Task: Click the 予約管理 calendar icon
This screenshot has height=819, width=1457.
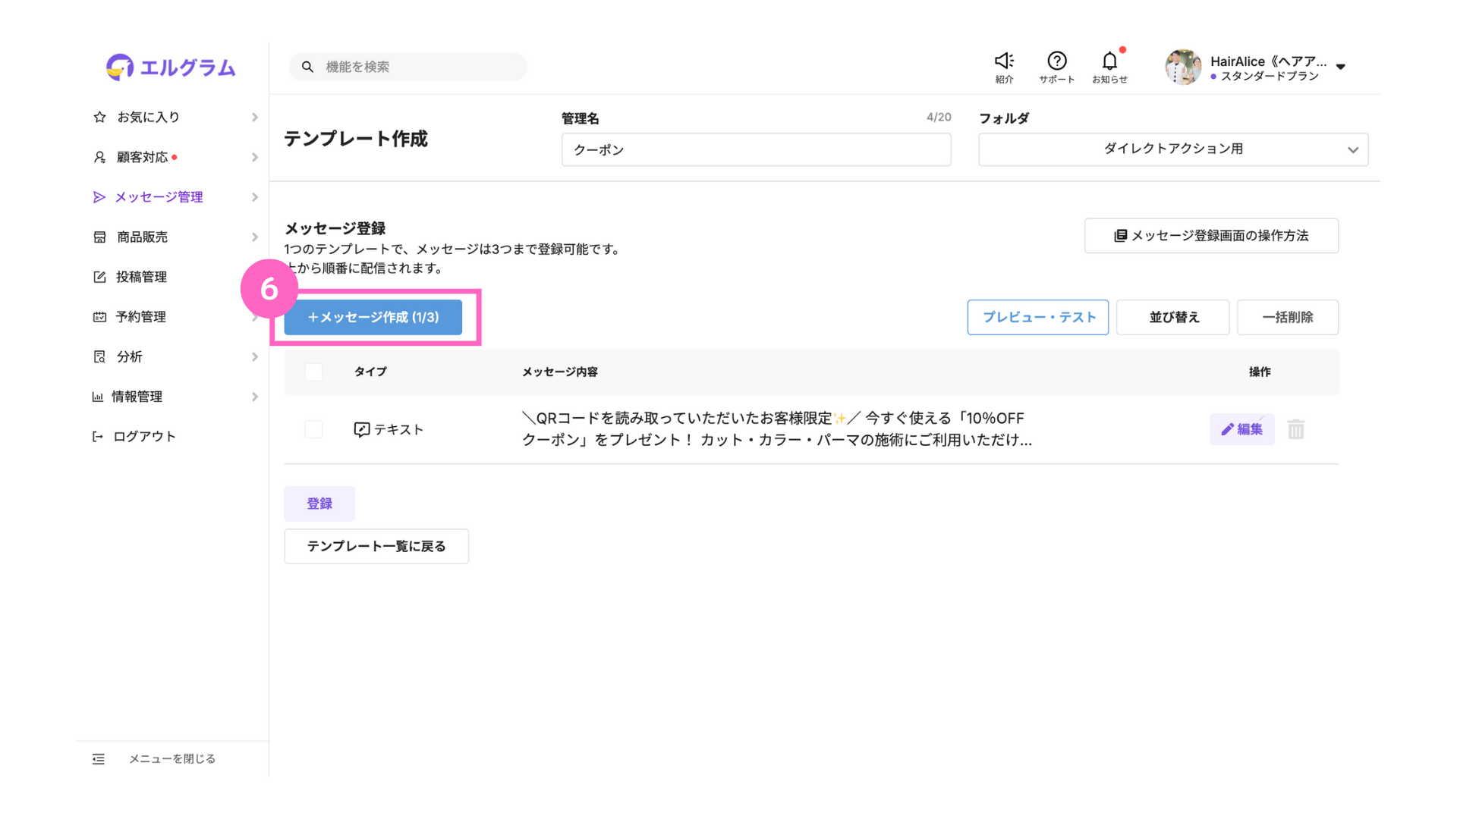Action: (x=99, y=317)
